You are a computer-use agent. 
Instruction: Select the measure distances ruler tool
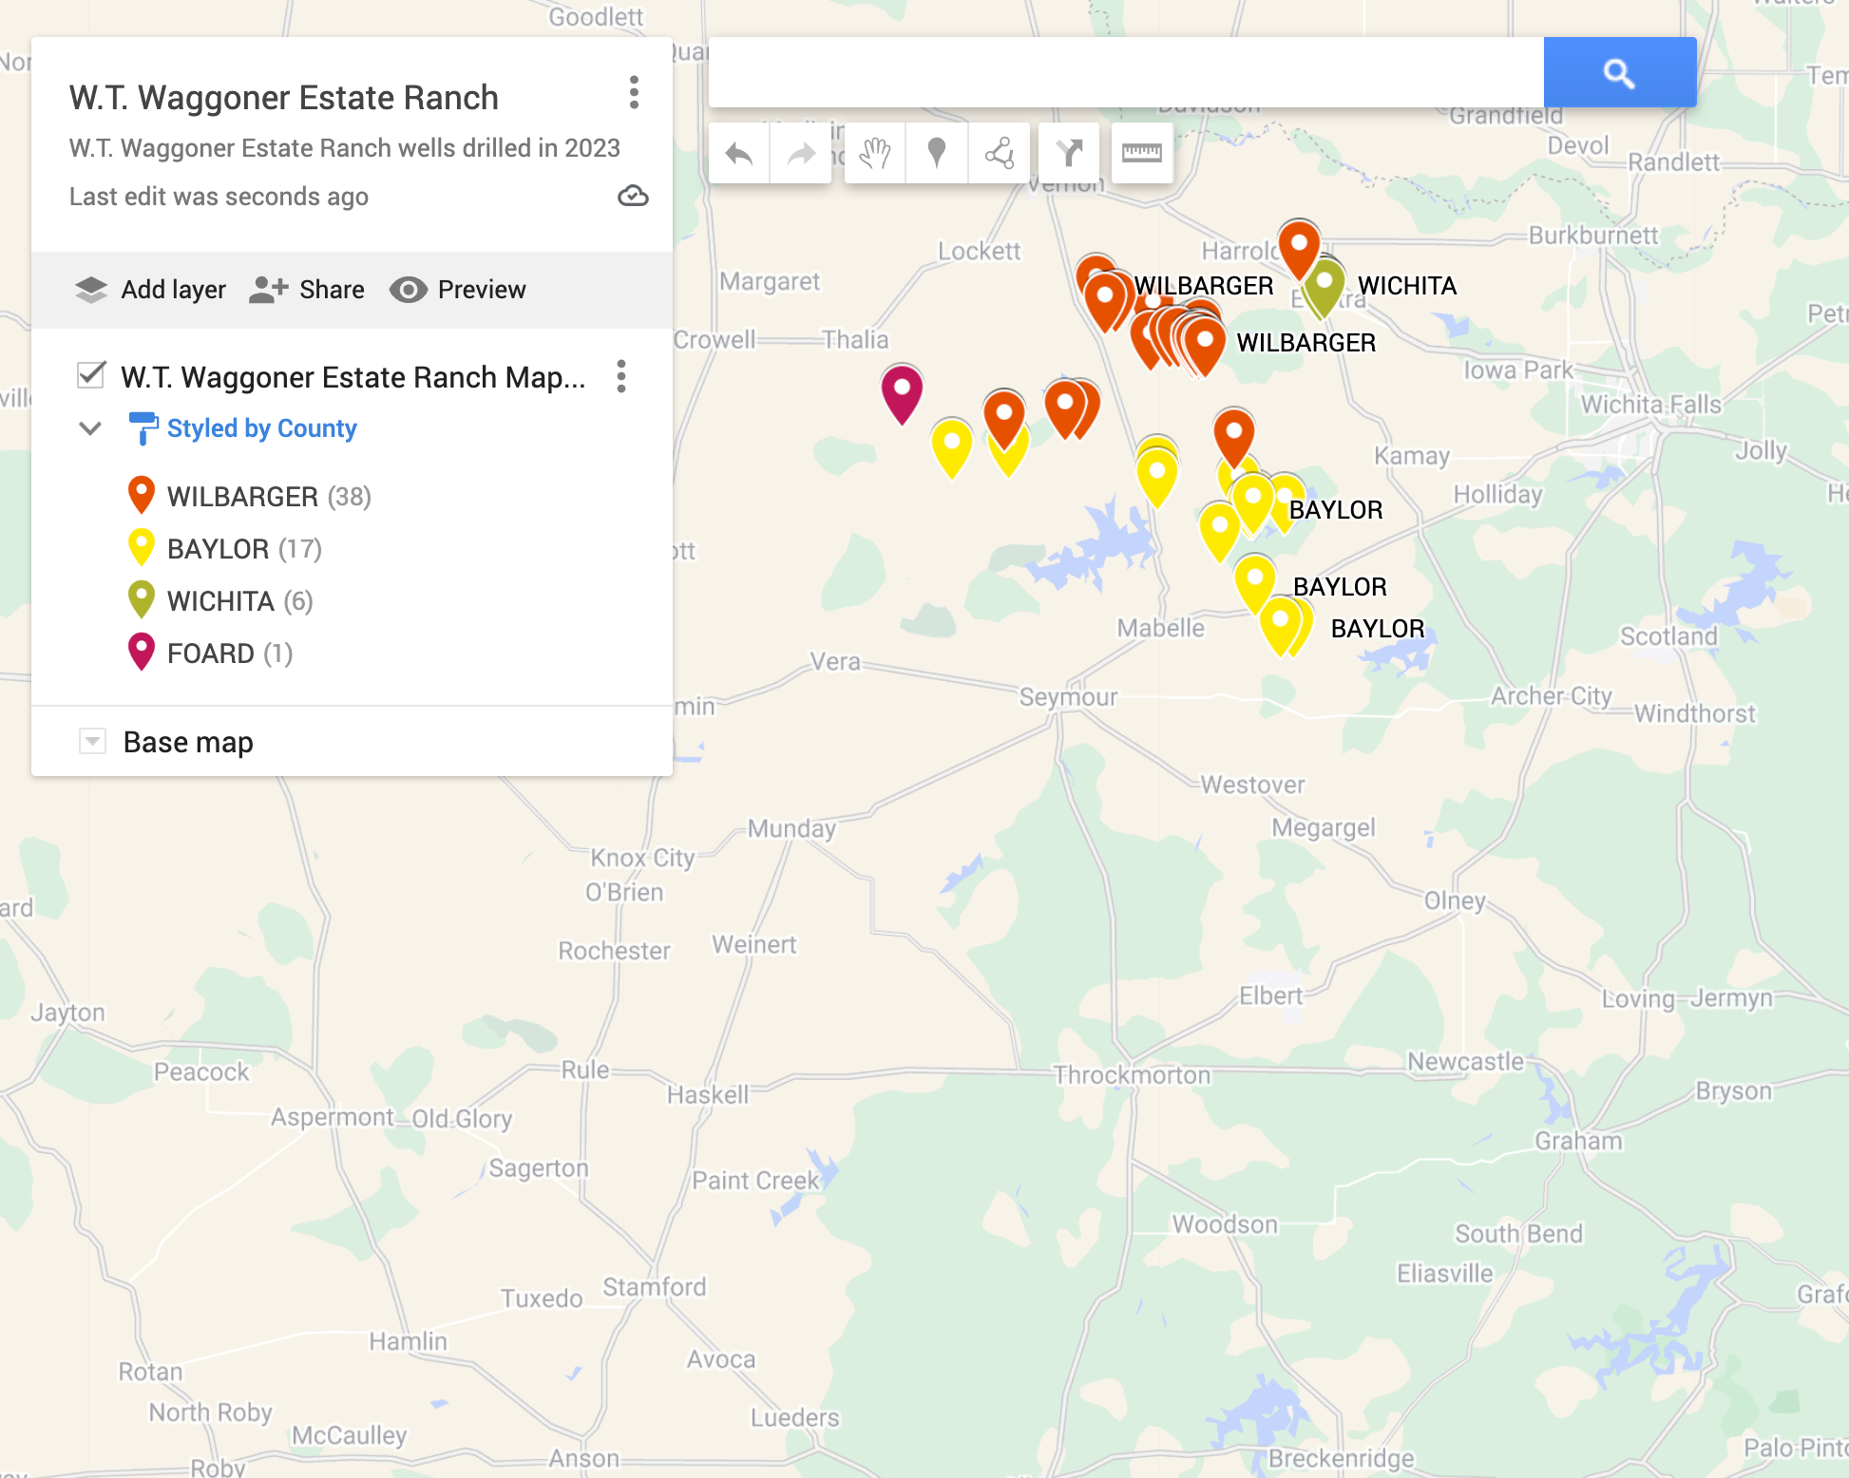[x=1141, y=153]
